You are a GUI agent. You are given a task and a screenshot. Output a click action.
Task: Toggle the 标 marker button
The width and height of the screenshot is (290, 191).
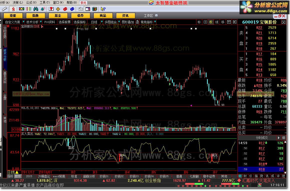point(199,22)
